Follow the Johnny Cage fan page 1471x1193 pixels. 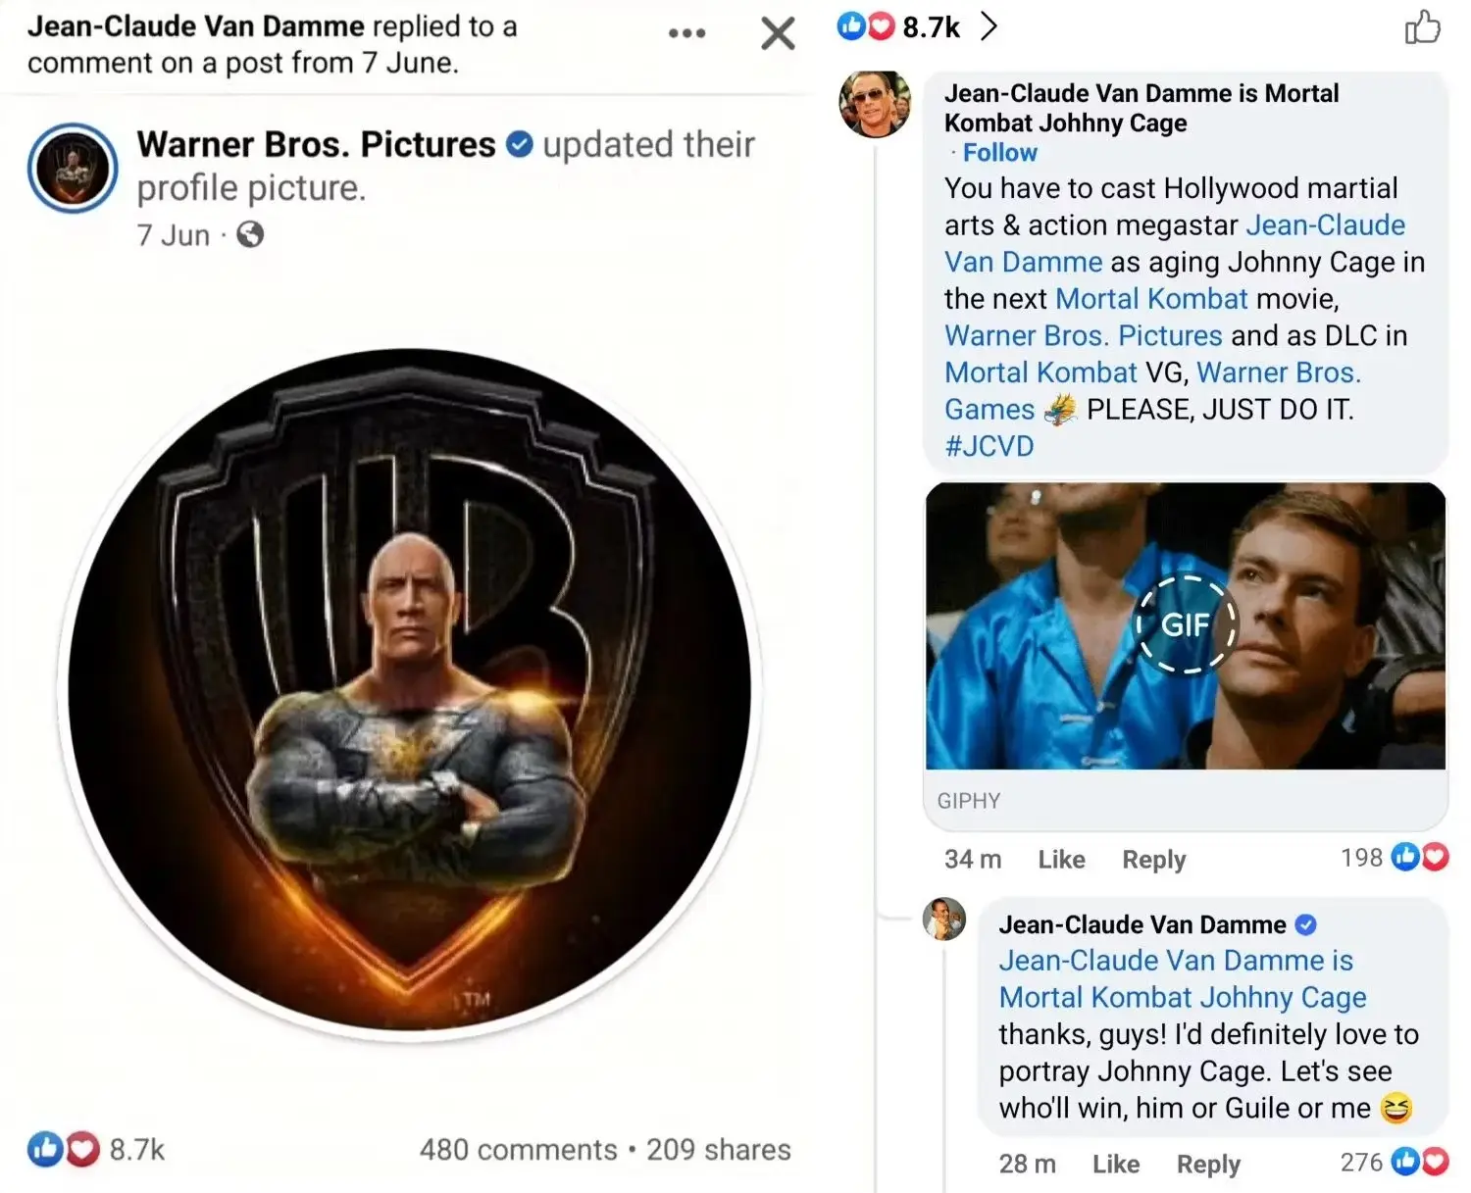click(x=999, y=152)
